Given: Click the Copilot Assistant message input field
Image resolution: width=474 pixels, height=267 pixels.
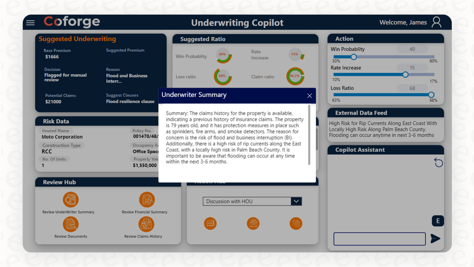Looking at the screenshot, I should tap(379, 239).
